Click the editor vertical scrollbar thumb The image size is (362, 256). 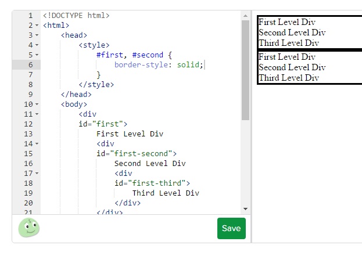245,70
